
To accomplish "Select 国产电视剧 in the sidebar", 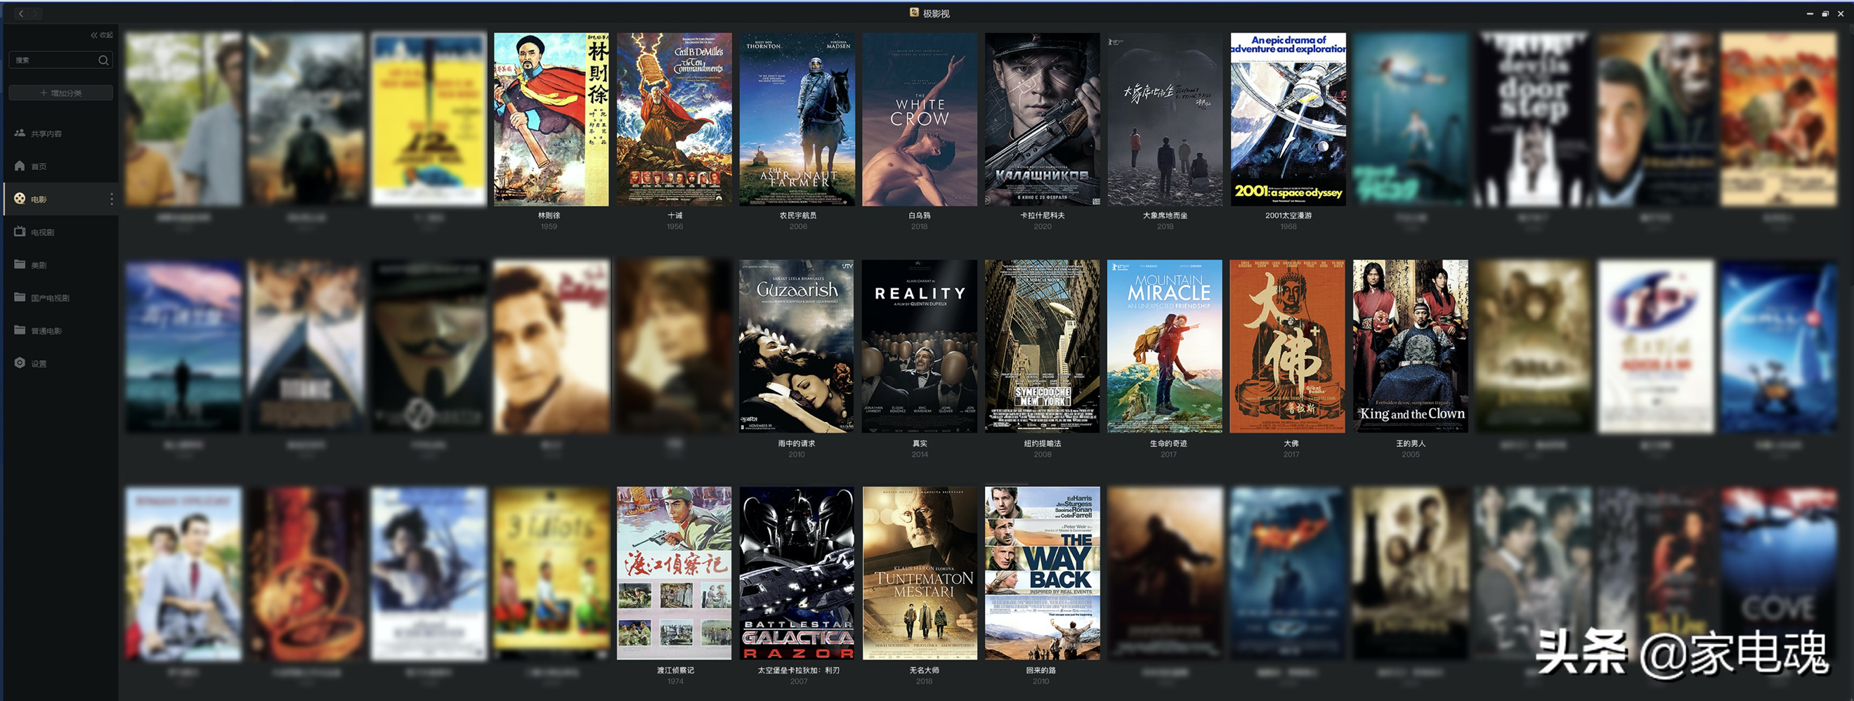I will pos(50,297).
